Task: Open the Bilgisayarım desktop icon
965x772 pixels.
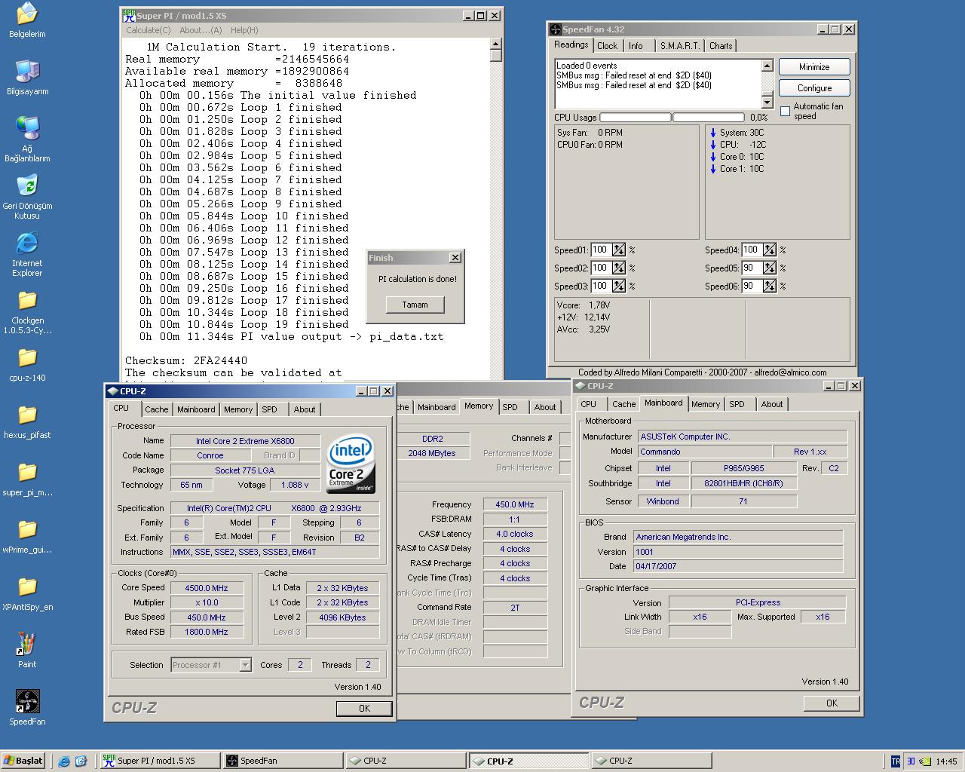Action: pos(27,77)
